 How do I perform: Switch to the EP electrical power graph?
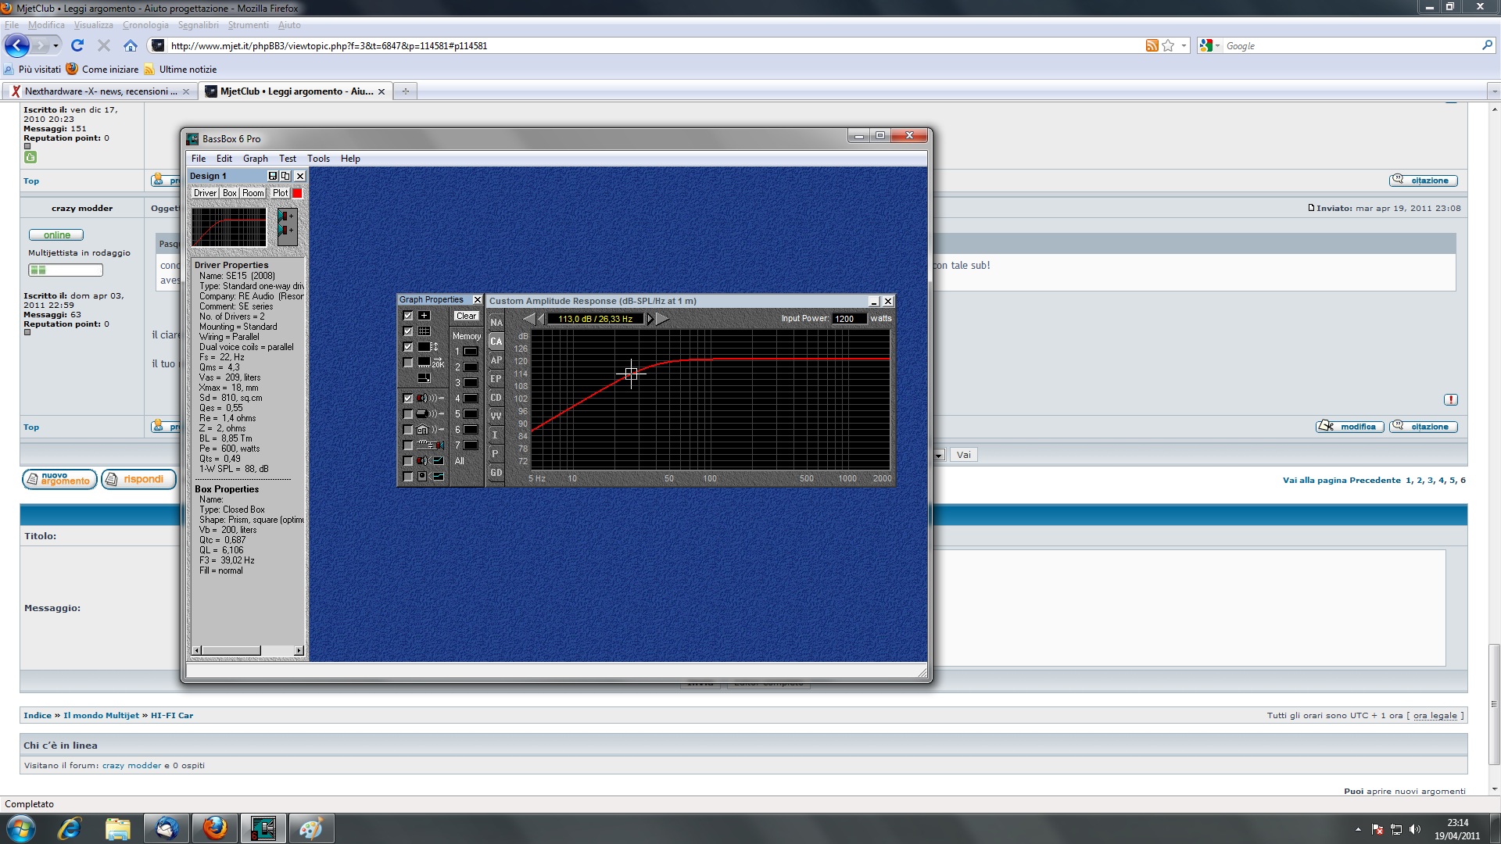click(496, 379)
